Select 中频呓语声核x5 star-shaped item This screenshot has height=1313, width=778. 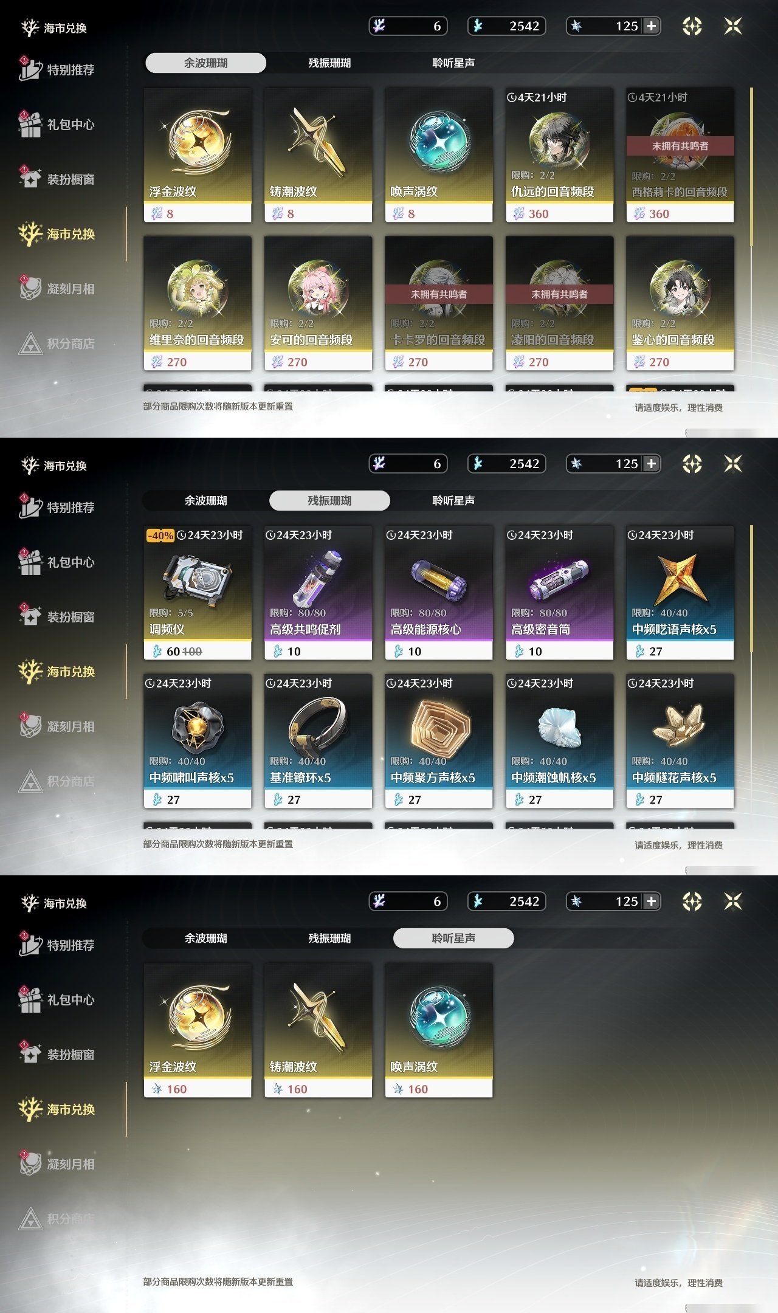680,593
